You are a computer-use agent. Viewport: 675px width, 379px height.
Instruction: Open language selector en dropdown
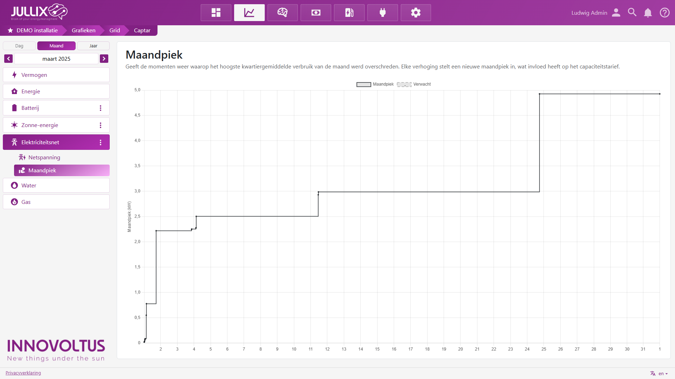[659, 373]
